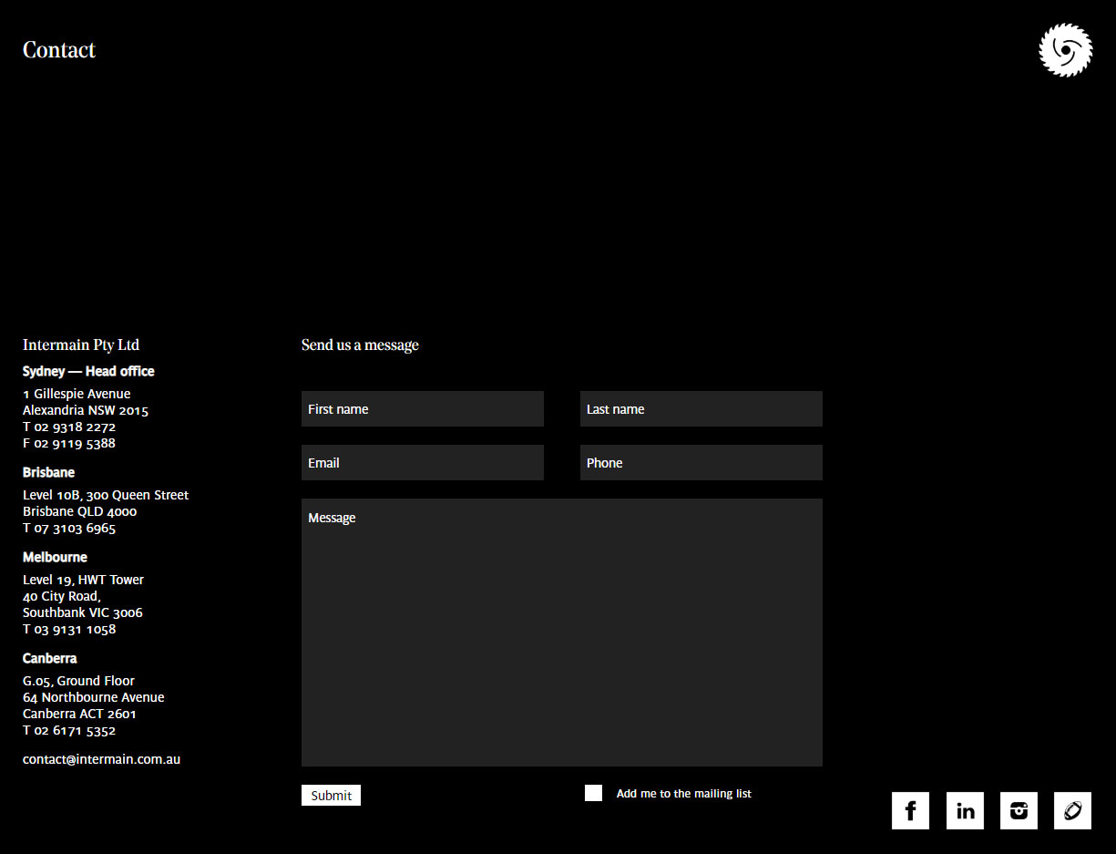The image size is (1116, 854).
Task: Click the football icon button
Action: [1072, 810]
